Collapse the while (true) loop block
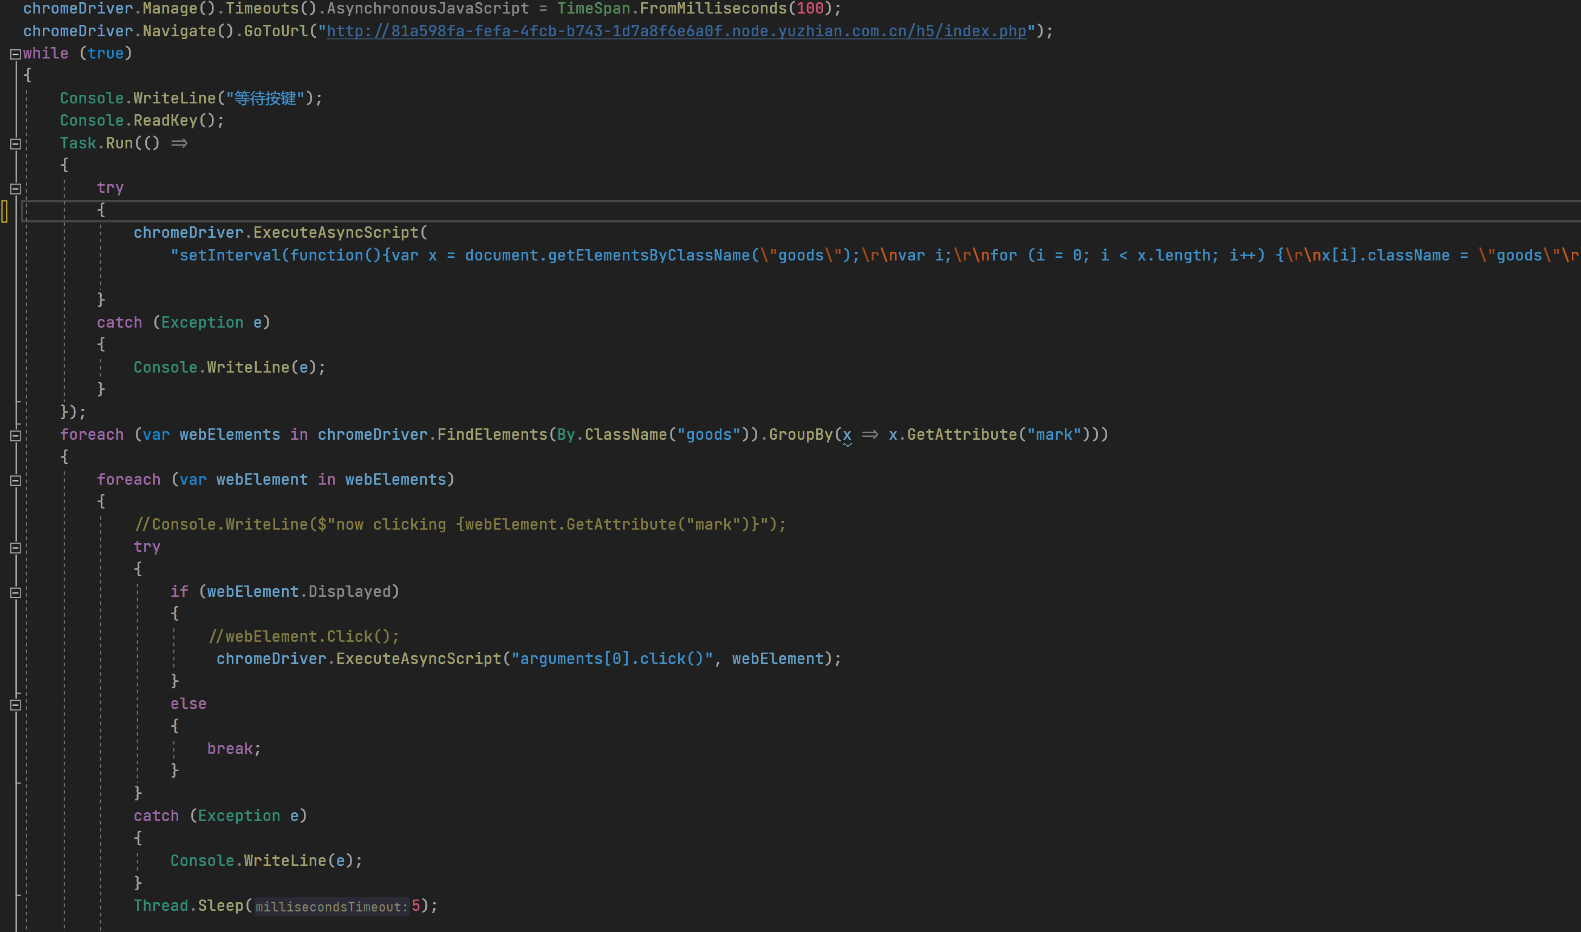Image resolution: width=1581 pixels, height=932 pixels. click(x=15, y=54)
